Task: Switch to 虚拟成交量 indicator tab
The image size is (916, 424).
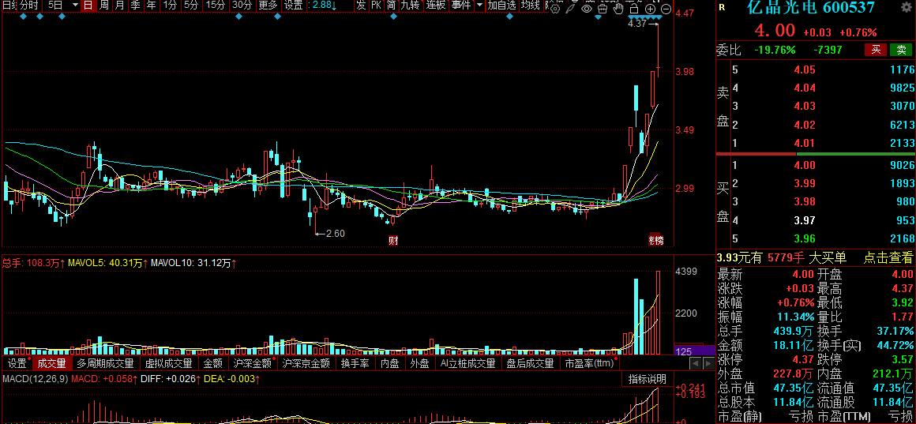Action: pyautogui.click(x=168, y=363)
